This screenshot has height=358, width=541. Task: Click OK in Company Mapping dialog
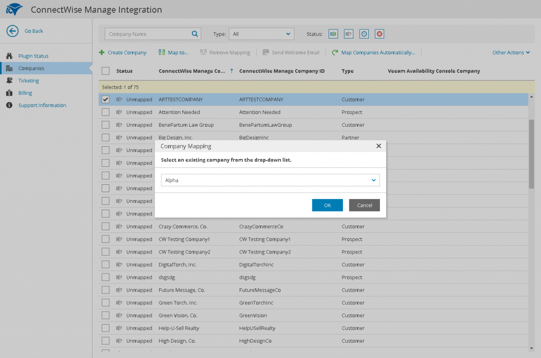click(x=328, y=205)
